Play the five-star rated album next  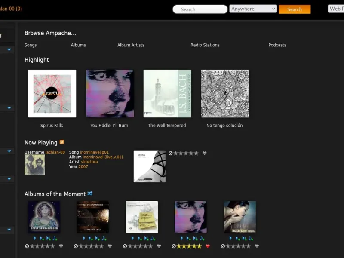[x=195, y=238]
